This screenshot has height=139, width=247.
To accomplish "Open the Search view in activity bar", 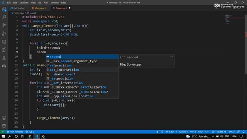I will point(4,17).
